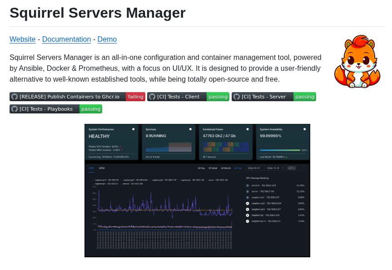Click the info icon on System Availability card
This screenshot has width=392, height=270.
click(304, 129)
